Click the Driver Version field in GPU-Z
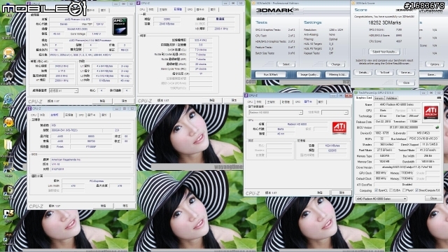The image size is (448, 252). point(407,167)
